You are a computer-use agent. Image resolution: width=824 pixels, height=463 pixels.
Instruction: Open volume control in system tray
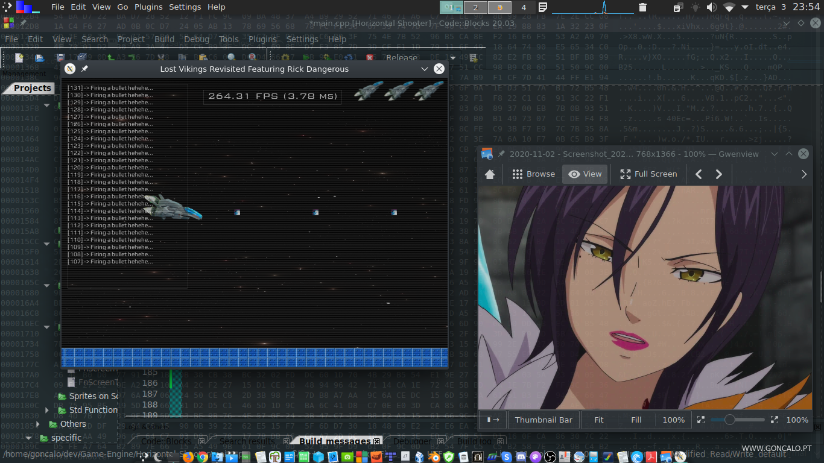[x=712, y=7]
